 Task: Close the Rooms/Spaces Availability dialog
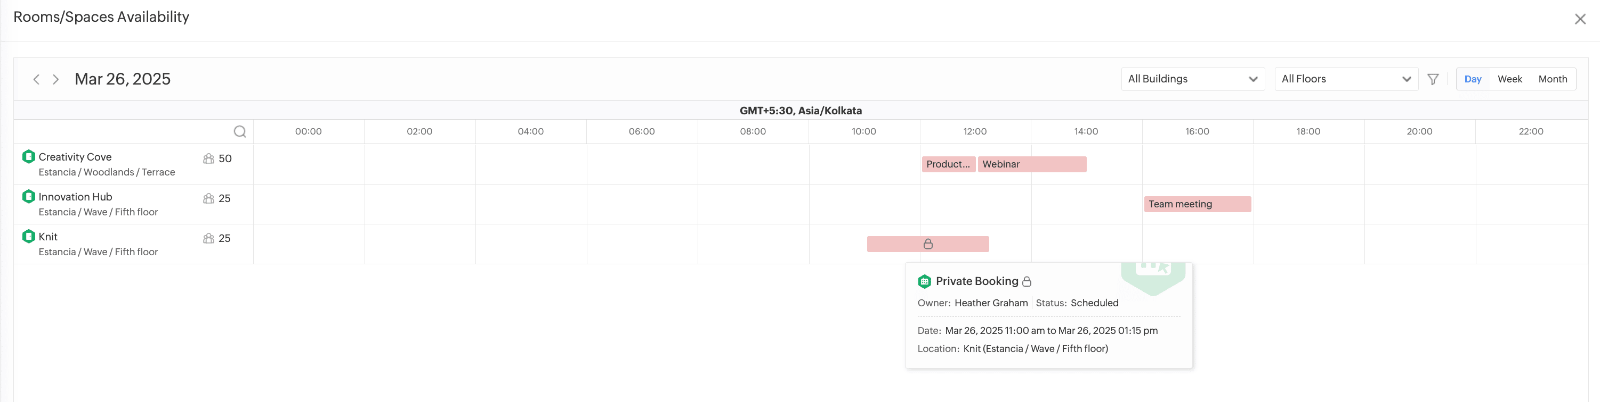(x=1580, y=19)
